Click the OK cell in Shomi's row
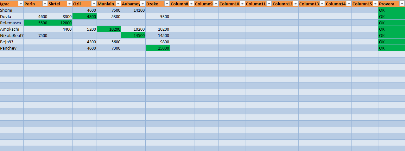 pyautogui.click(x=392, y=10)
